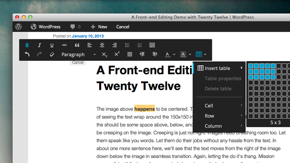
Task: Expand the Cell submenu arrow
Action: [241, 105]
